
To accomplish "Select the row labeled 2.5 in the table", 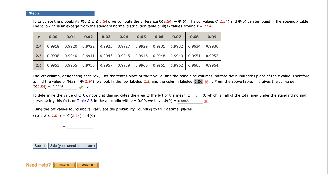I will pyautogui.click(x=38, y=56).
